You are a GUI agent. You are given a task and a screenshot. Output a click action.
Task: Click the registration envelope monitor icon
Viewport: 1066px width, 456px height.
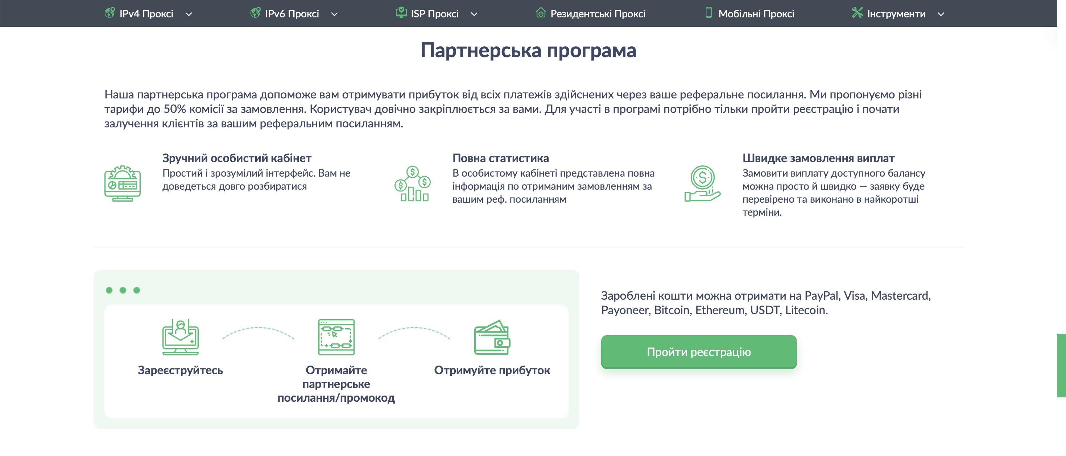pyautogui.click(x=181, y=337)
